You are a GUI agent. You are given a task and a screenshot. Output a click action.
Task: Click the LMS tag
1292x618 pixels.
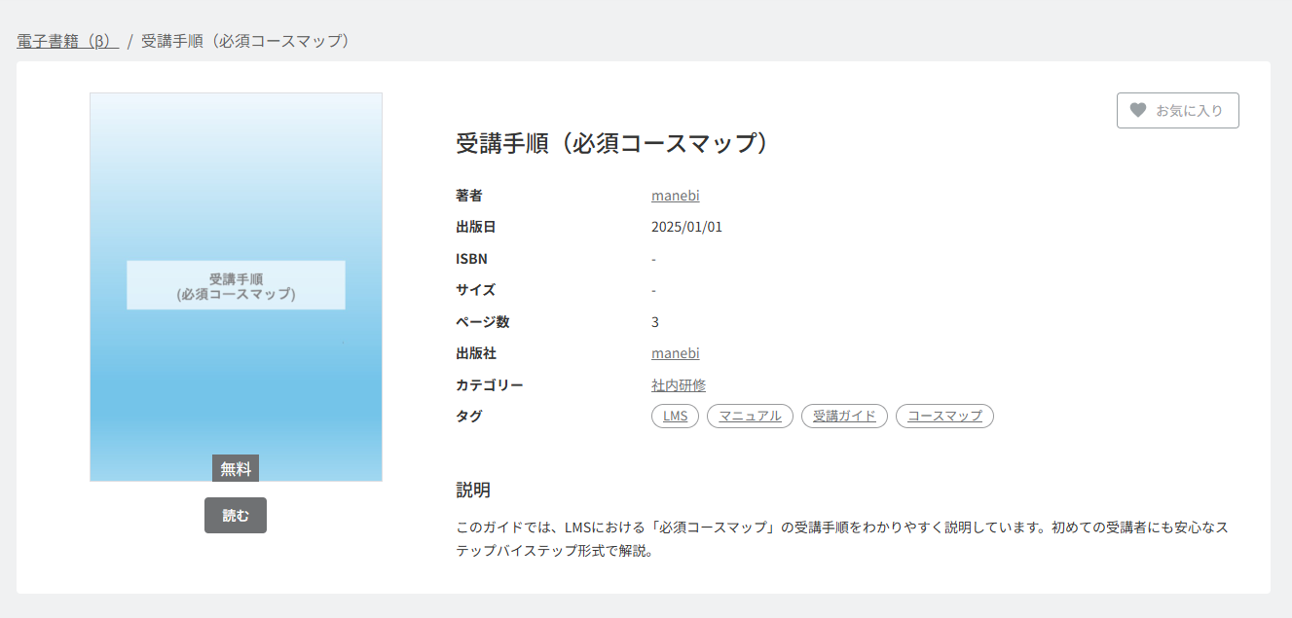click(x=675, y=417)
